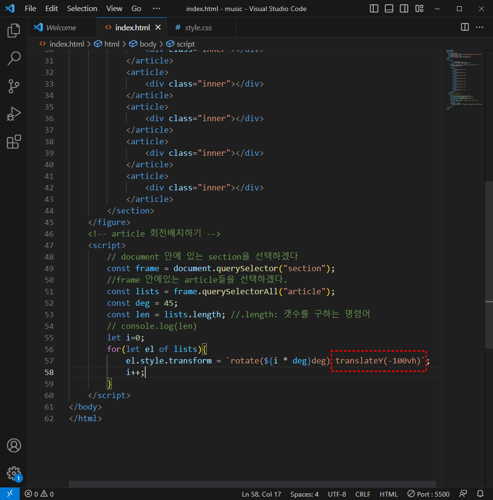Click line number 56

49,349
